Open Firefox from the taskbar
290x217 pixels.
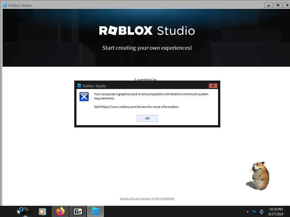(x=60, y=211)
